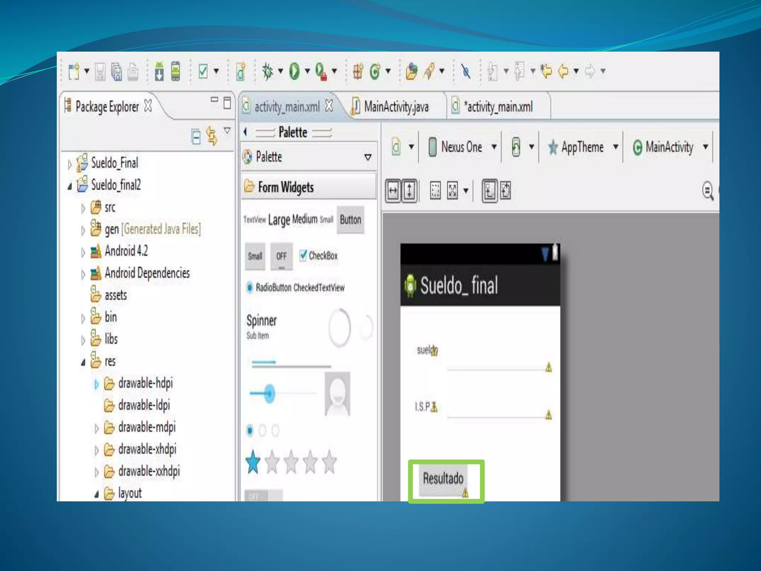Select the drawable-hdpi folder
This screenshot has height=571, width=761.
[x=145, y=383]
